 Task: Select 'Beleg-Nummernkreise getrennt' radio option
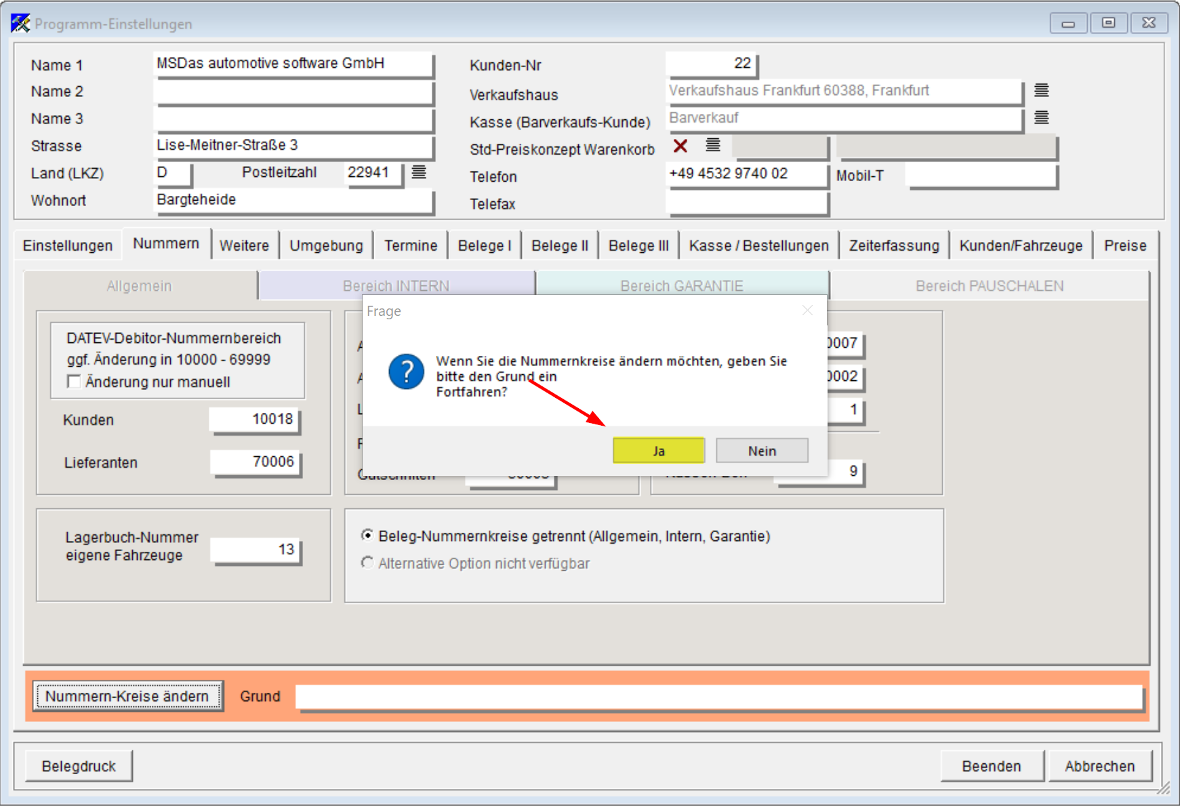[x=367, y=536]
